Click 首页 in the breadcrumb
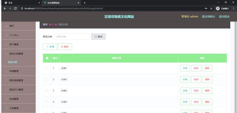The height and width of the screenshot is (113, 237). [x=45, y=24]
